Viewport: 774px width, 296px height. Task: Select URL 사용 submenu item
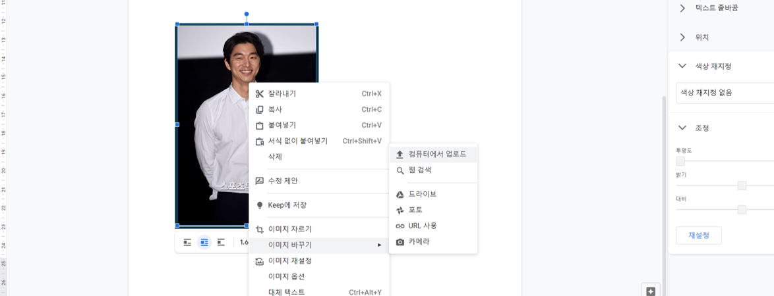pos(433,226)
